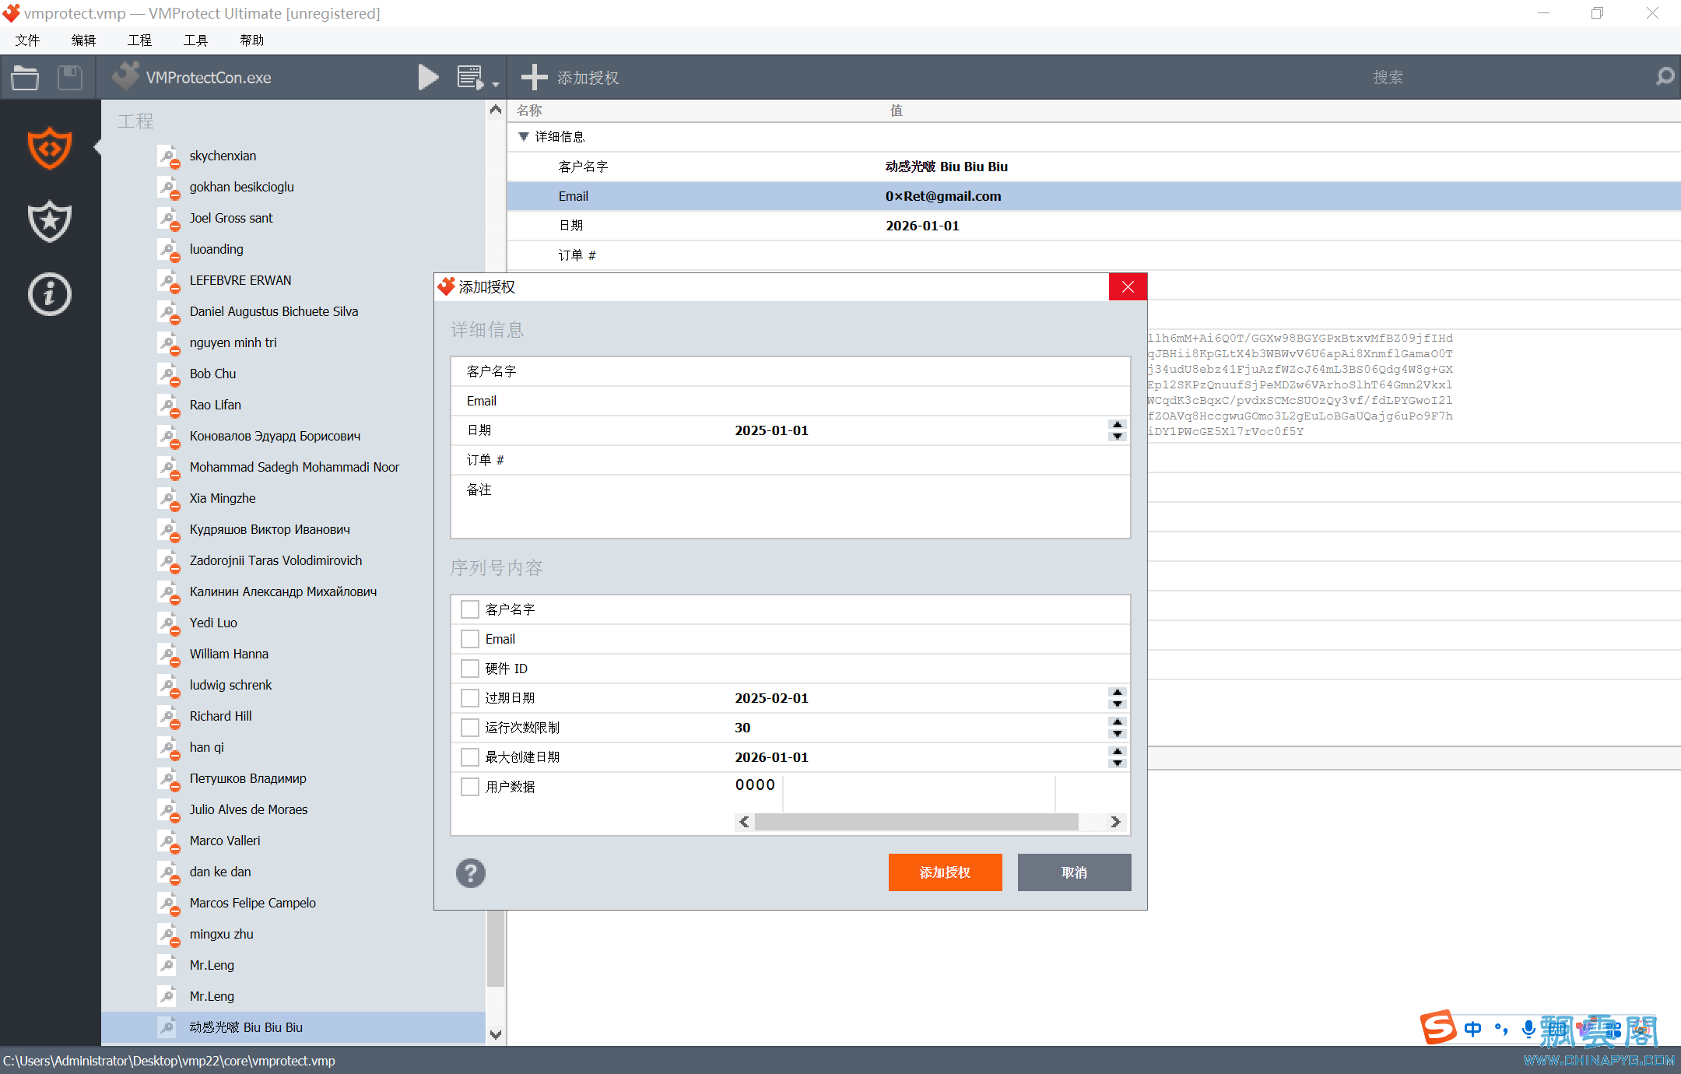Image resolution: width=1681 pixels, height=1074 pixels.
Task: Click the 备注 notes field
Action: (929, 505)
